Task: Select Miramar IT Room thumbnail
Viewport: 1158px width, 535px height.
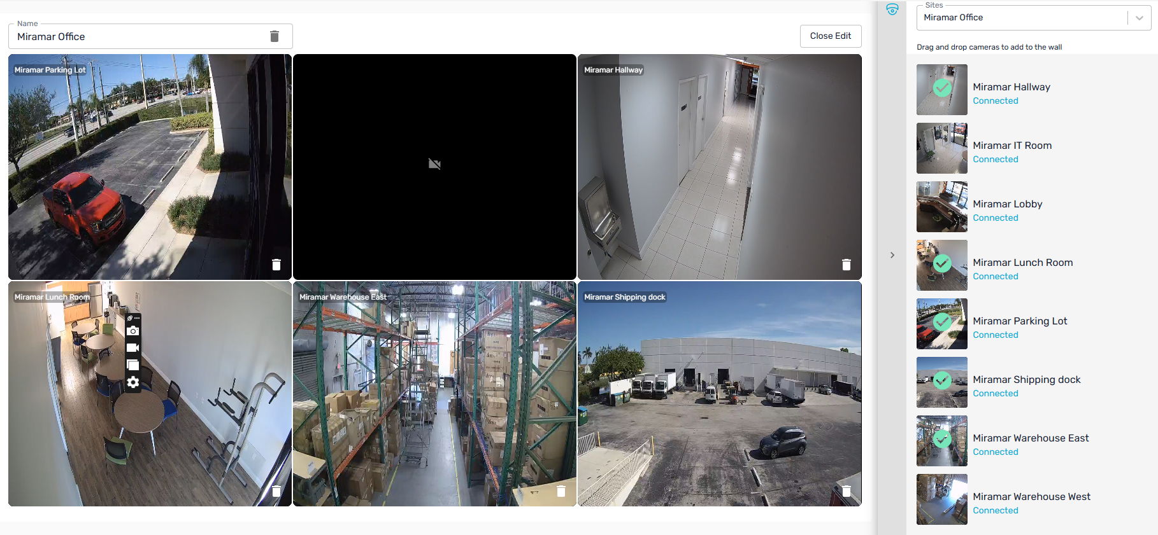Action: 942,148
